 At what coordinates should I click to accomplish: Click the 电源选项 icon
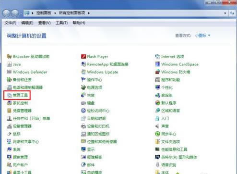(x=83, y=87)
